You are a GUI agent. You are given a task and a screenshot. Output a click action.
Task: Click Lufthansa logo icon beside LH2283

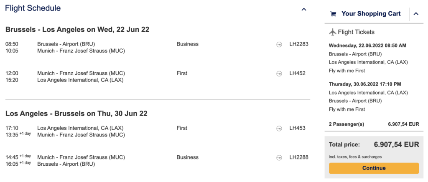point(279,44)
